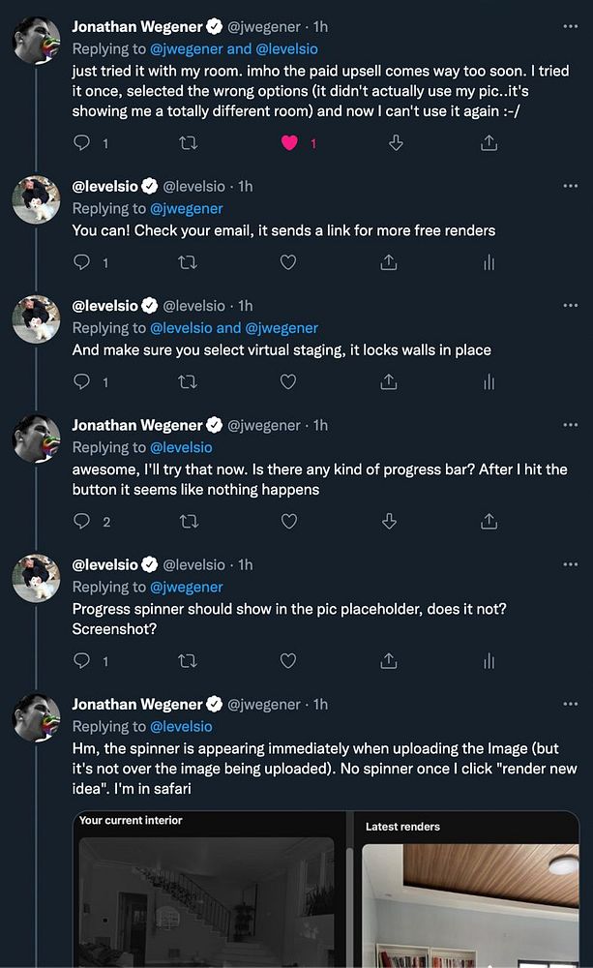593x968 pixels.
Task: Open analytics on the virtual staging tweet
Action: click(x=489, y=382)
